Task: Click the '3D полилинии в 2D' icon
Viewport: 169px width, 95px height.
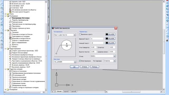Action: (10, 75)
